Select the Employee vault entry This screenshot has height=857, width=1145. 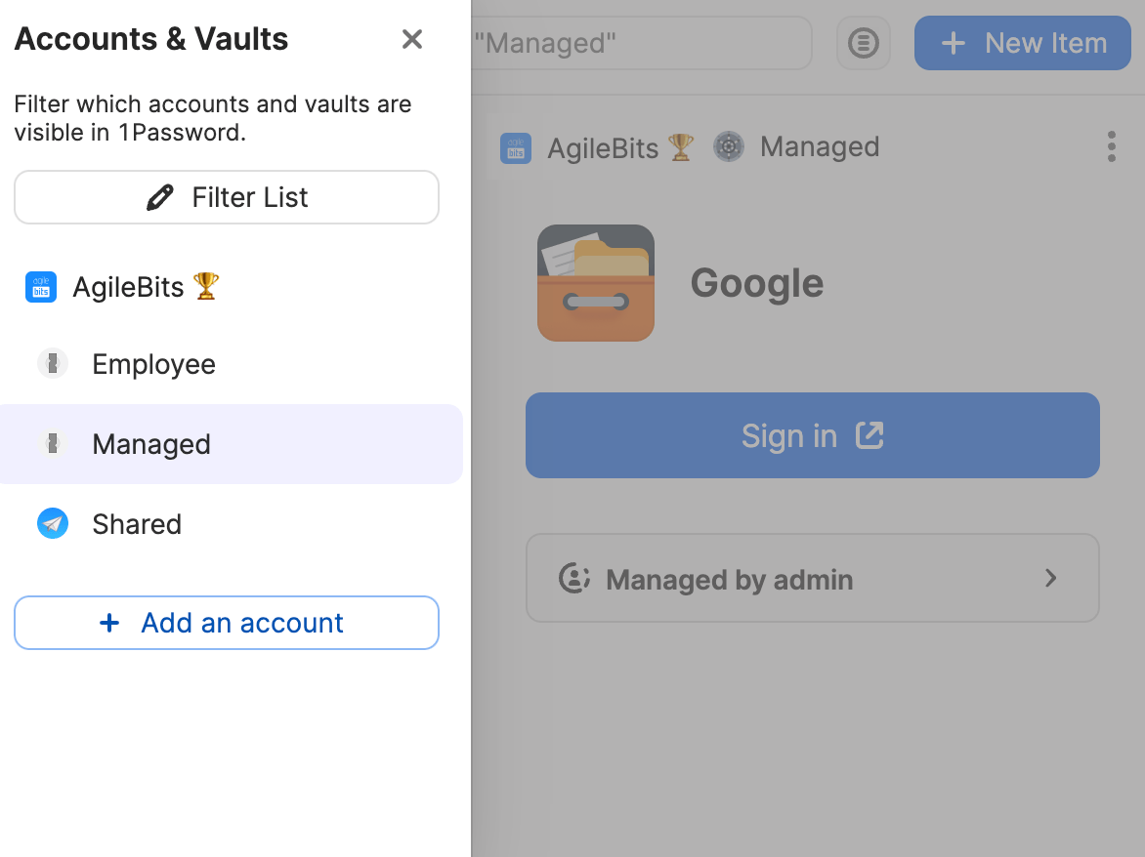point(153,363)
